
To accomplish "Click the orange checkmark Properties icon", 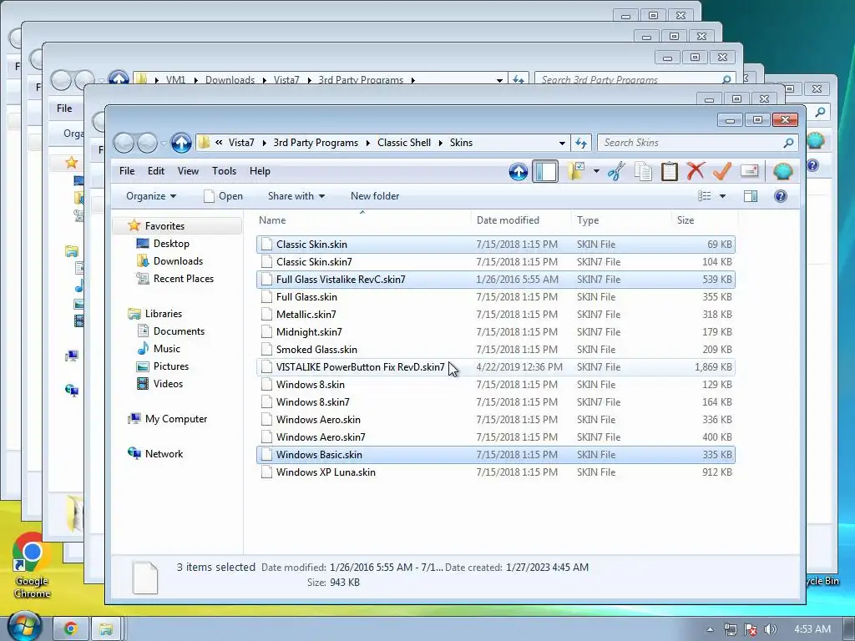I will [x=722, y=171].
